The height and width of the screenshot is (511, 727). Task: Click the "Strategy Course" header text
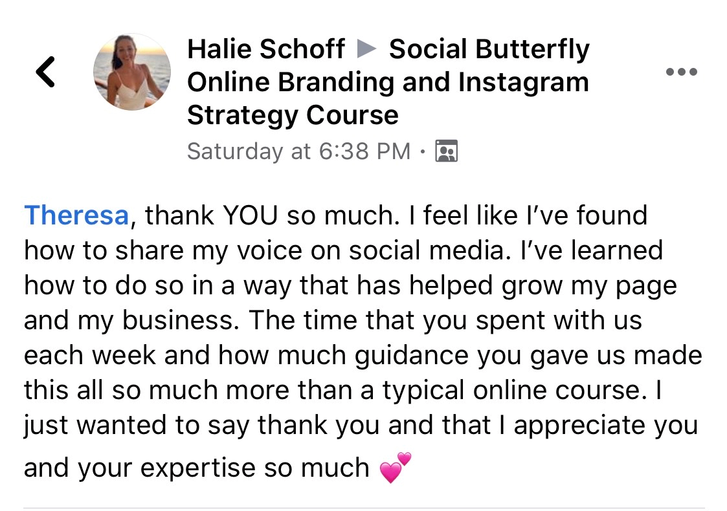(x=293, y=116)
